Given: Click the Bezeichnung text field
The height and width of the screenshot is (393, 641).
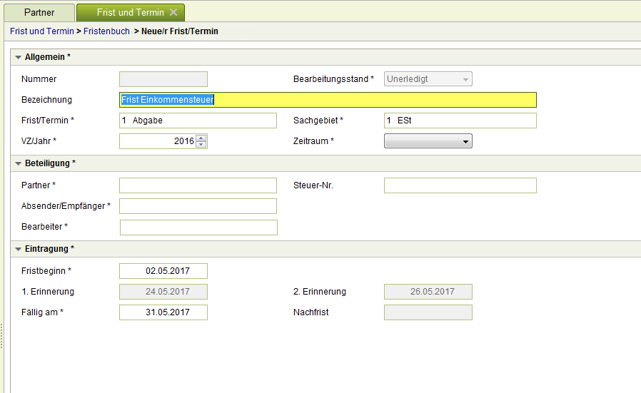Looking at the screenshot, I should pos(328,100).
